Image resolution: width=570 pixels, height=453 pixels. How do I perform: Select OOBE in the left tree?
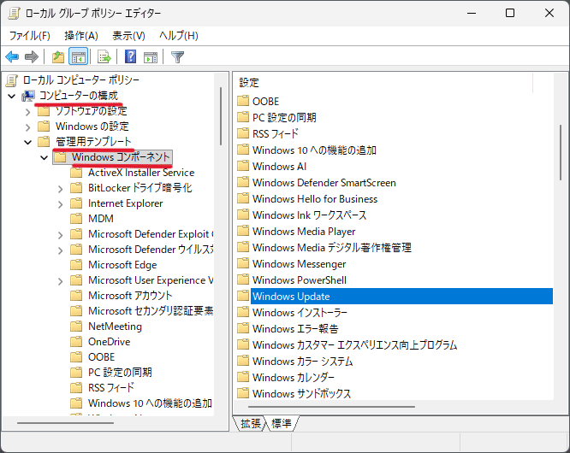click(102, 357)
